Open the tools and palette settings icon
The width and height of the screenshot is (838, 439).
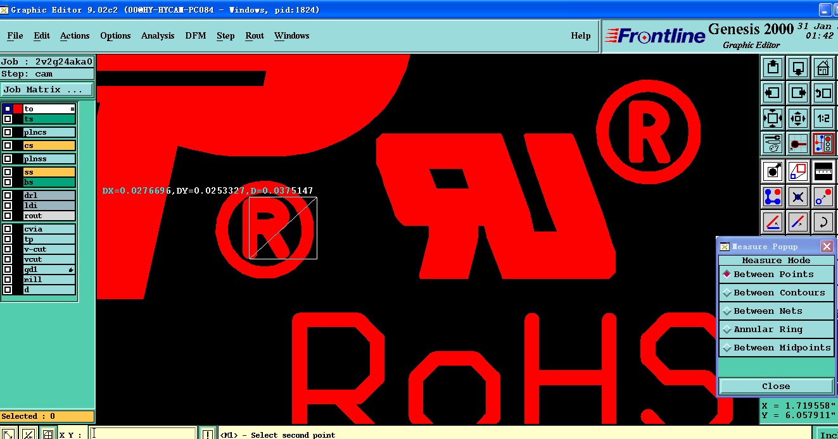point(773,144)
